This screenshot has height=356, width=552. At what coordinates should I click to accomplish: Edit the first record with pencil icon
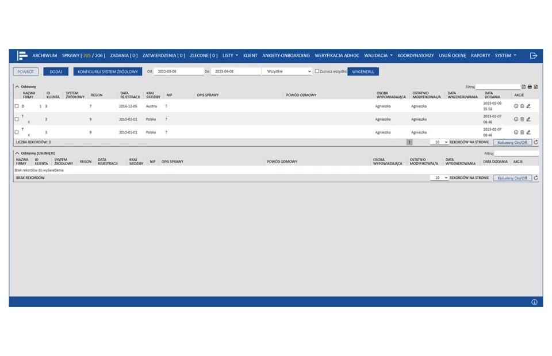(x=528, y=106)
